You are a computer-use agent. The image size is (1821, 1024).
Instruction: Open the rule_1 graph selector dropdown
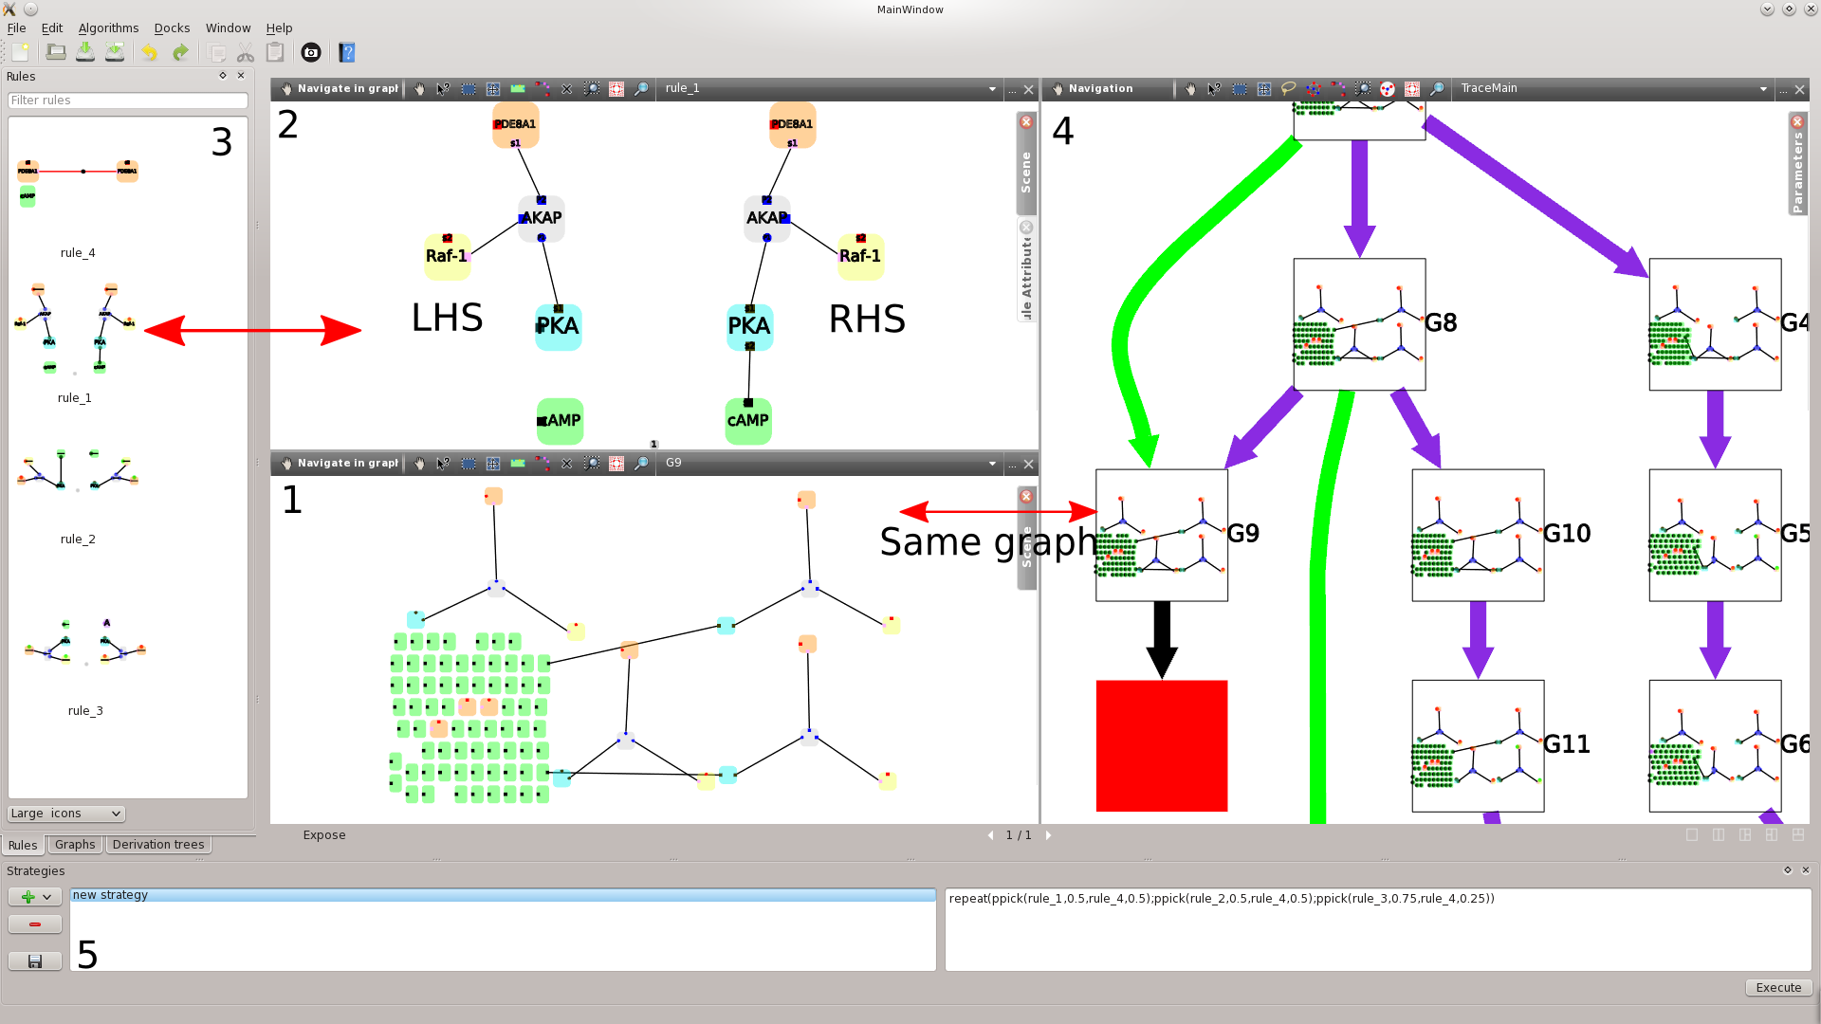coord(992,89)
